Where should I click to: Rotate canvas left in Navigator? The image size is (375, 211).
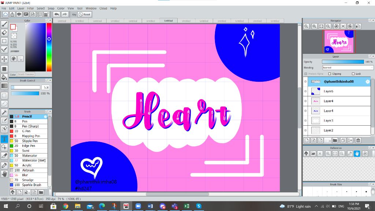click(x=336, y=26)
